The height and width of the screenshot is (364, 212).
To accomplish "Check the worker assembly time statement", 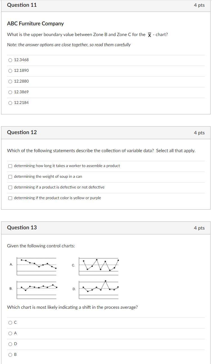I will click(10, 166).
